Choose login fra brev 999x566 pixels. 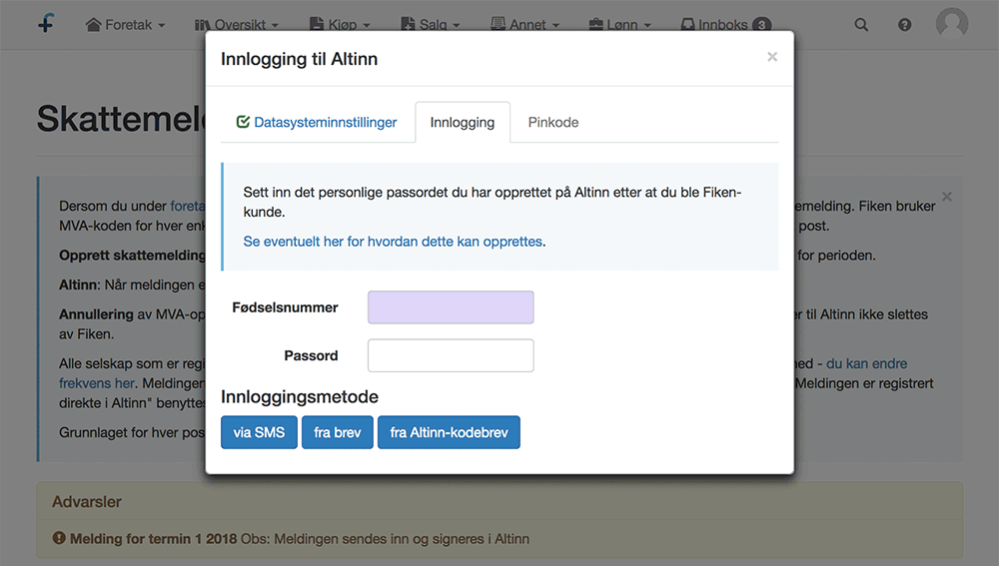point(338,432)
